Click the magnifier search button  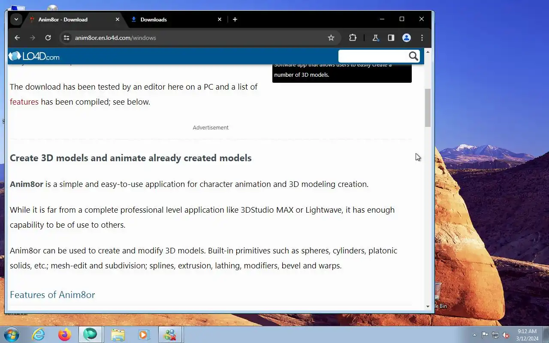pyautogui.click(x=413, y=56)
